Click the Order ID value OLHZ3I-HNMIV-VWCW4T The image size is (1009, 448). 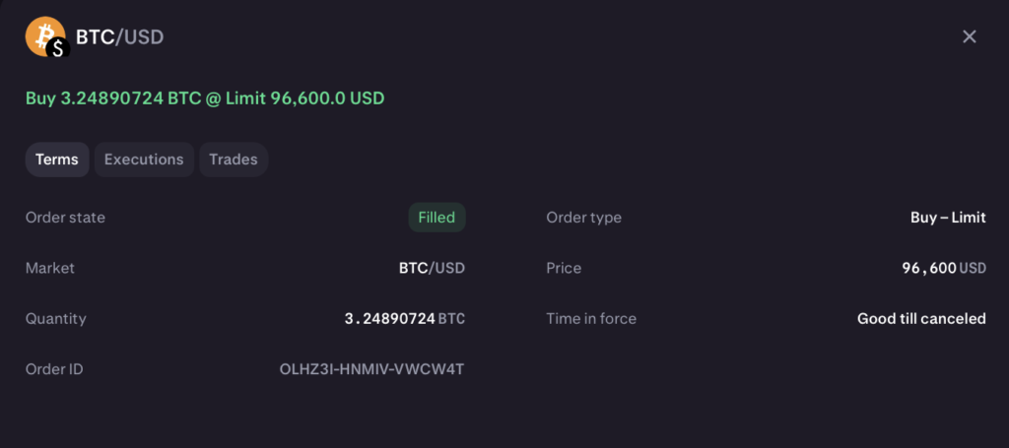(371, 369)
